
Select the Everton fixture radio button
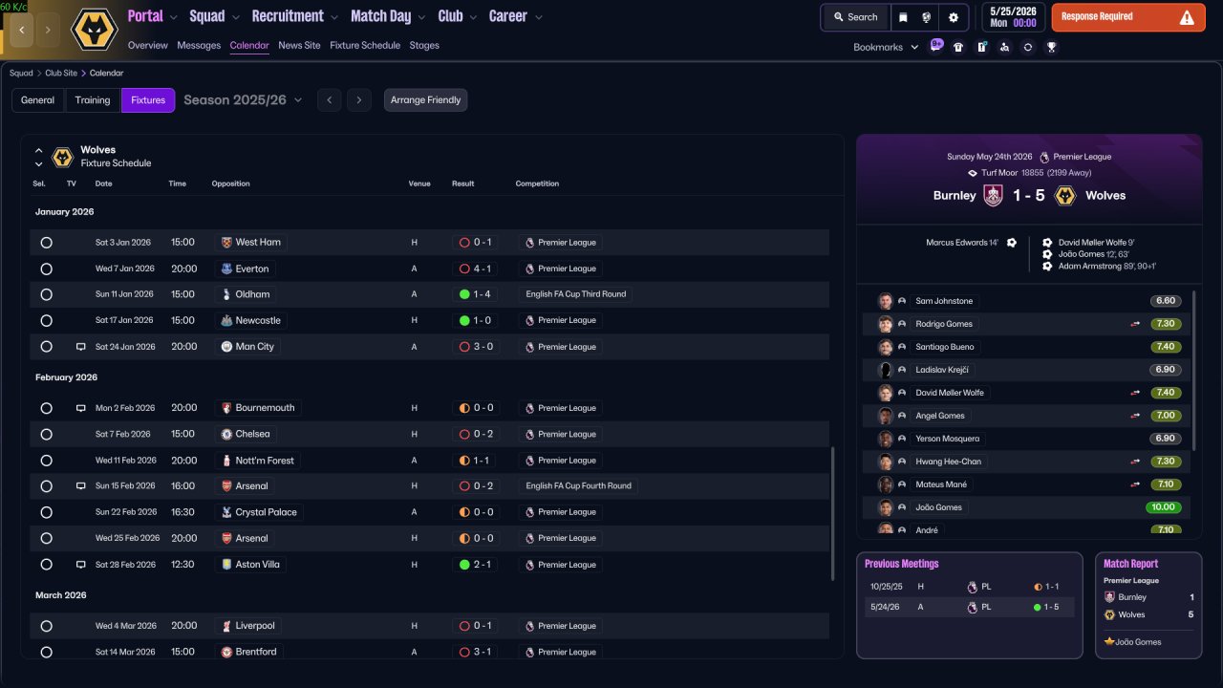pos(46,269)
